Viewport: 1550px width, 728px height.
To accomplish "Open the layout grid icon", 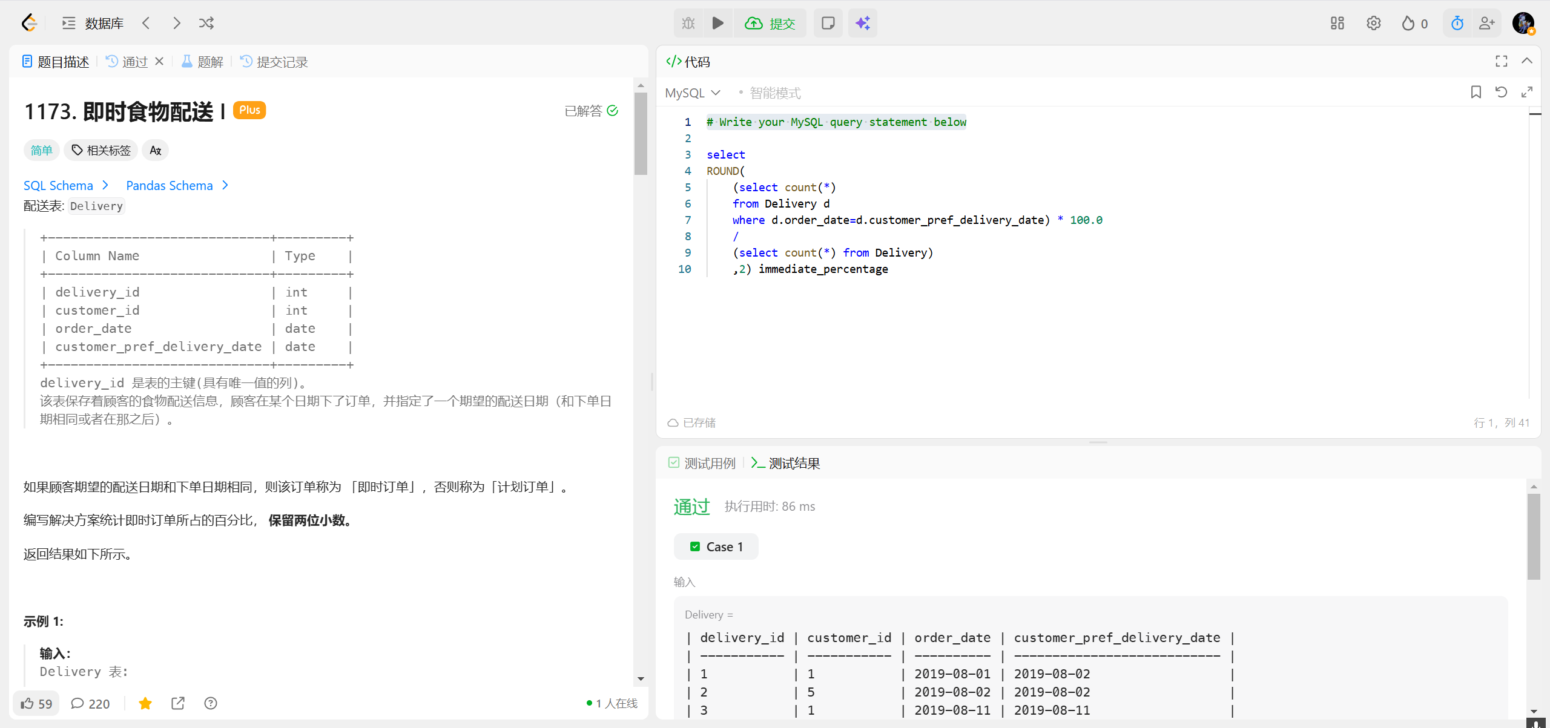I will click(x=1337, y=23).
